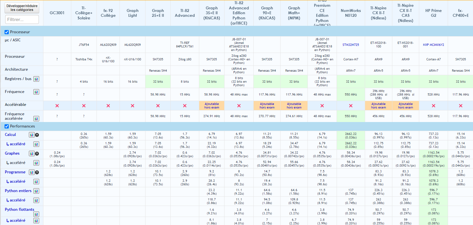Click Ajoutable hors exam for TI-Nspire CX II-T (Ndless)
The image size is (473, 225).
tap(378, 106)
